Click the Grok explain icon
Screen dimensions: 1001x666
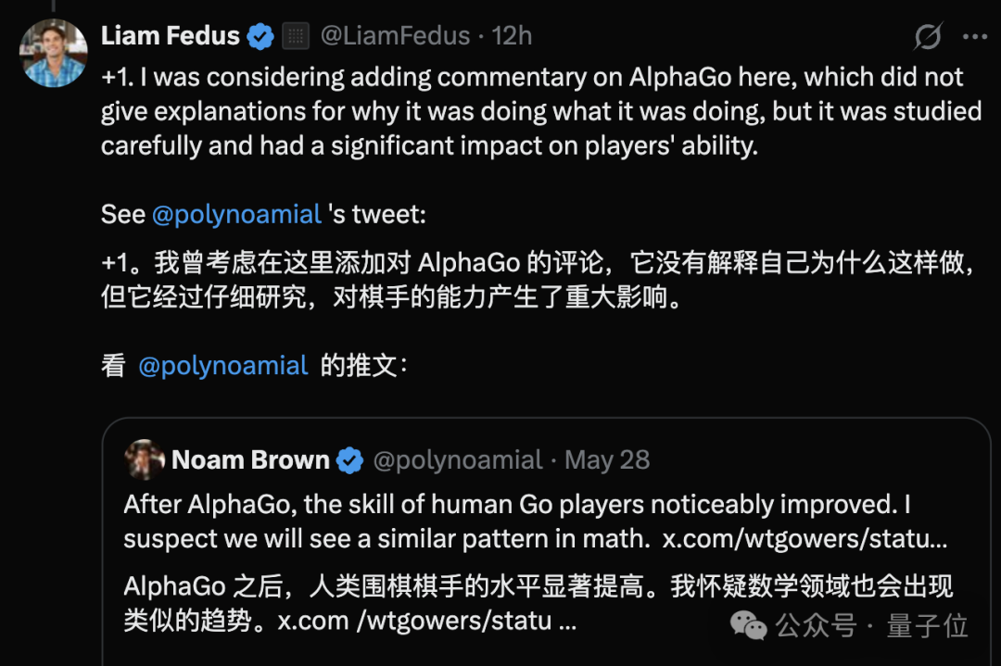click(x=928, y=36)
